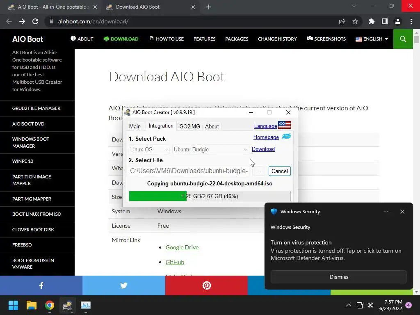This screenshot has width=420, height=315.
Task: Open the How To Use nav item
Action: pyautogui.click(x=166, y=39)
